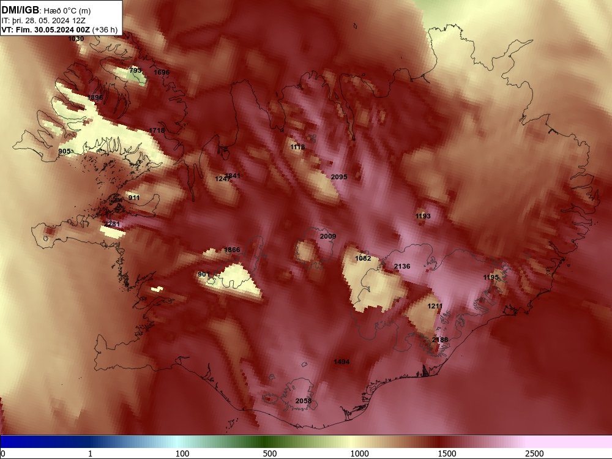Click the 1000 tick on color scale
The height and width of the screenshot is (459, 612).
click(x=359, y=453)
